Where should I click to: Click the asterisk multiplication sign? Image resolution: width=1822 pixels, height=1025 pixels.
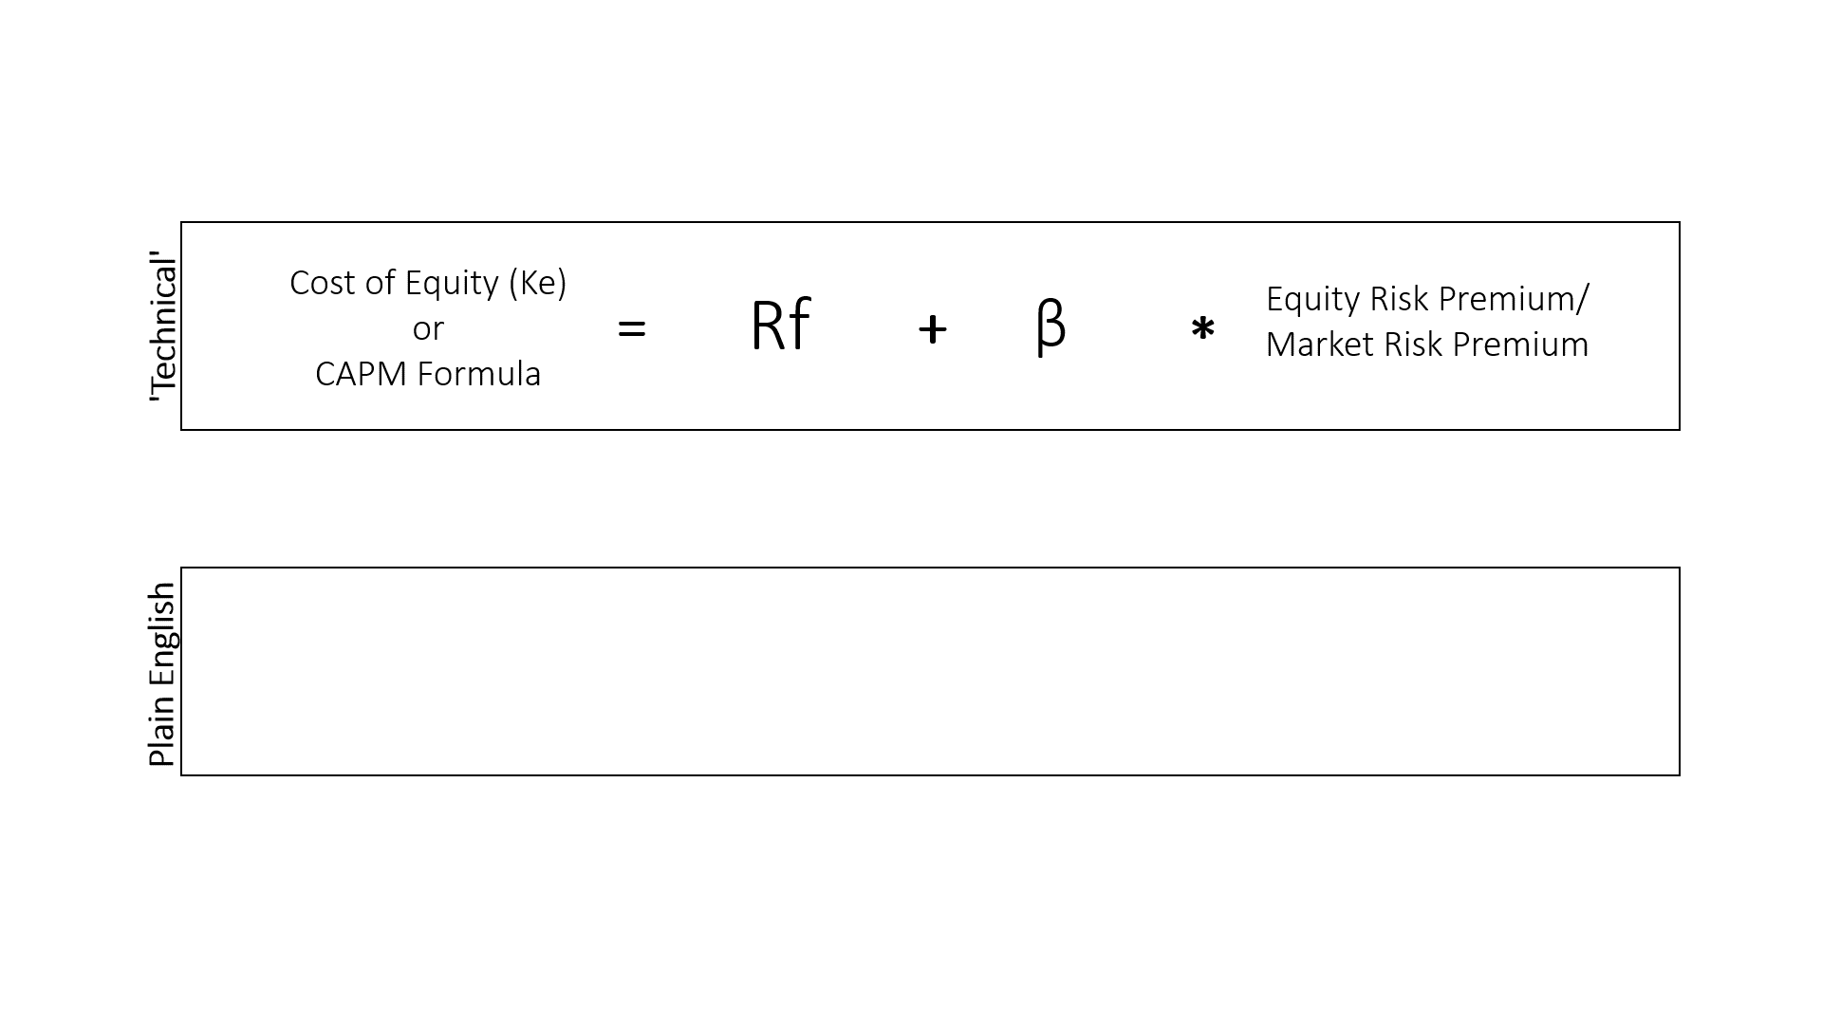click(x=1202, y=330)
